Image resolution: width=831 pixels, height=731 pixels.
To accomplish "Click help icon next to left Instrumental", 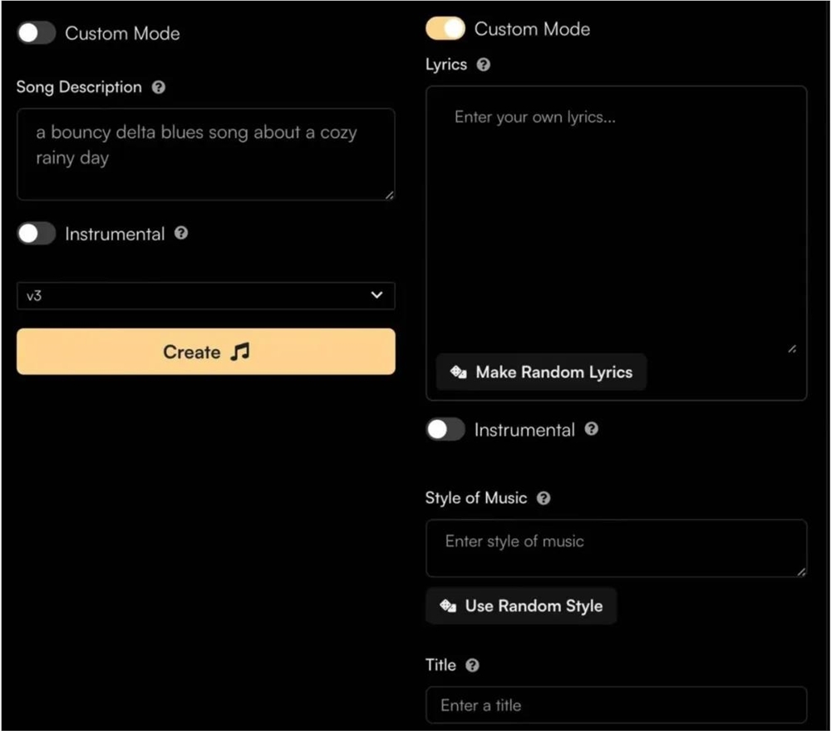I will tap(181, 234).
